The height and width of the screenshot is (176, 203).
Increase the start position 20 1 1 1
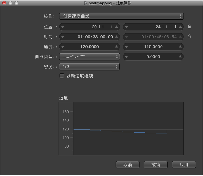pos(117,27)
